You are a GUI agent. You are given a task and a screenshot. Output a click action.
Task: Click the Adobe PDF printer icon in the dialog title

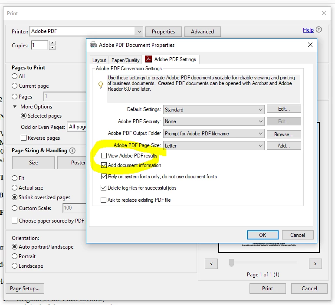tap(93, 45)
